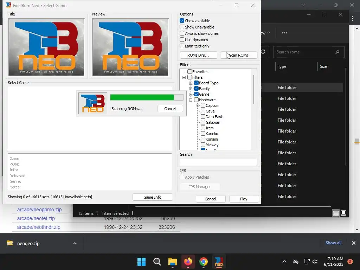The width and height of the screenshot is (360, 270).
Task: Check Kaneko hardware filter
Action: click(x=203, y=133)
